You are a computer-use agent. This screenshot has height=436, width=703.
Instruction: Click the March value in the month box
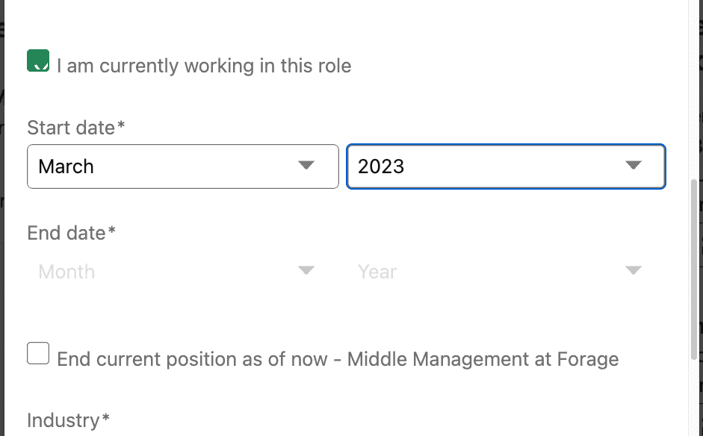click(x=66, y=166)
